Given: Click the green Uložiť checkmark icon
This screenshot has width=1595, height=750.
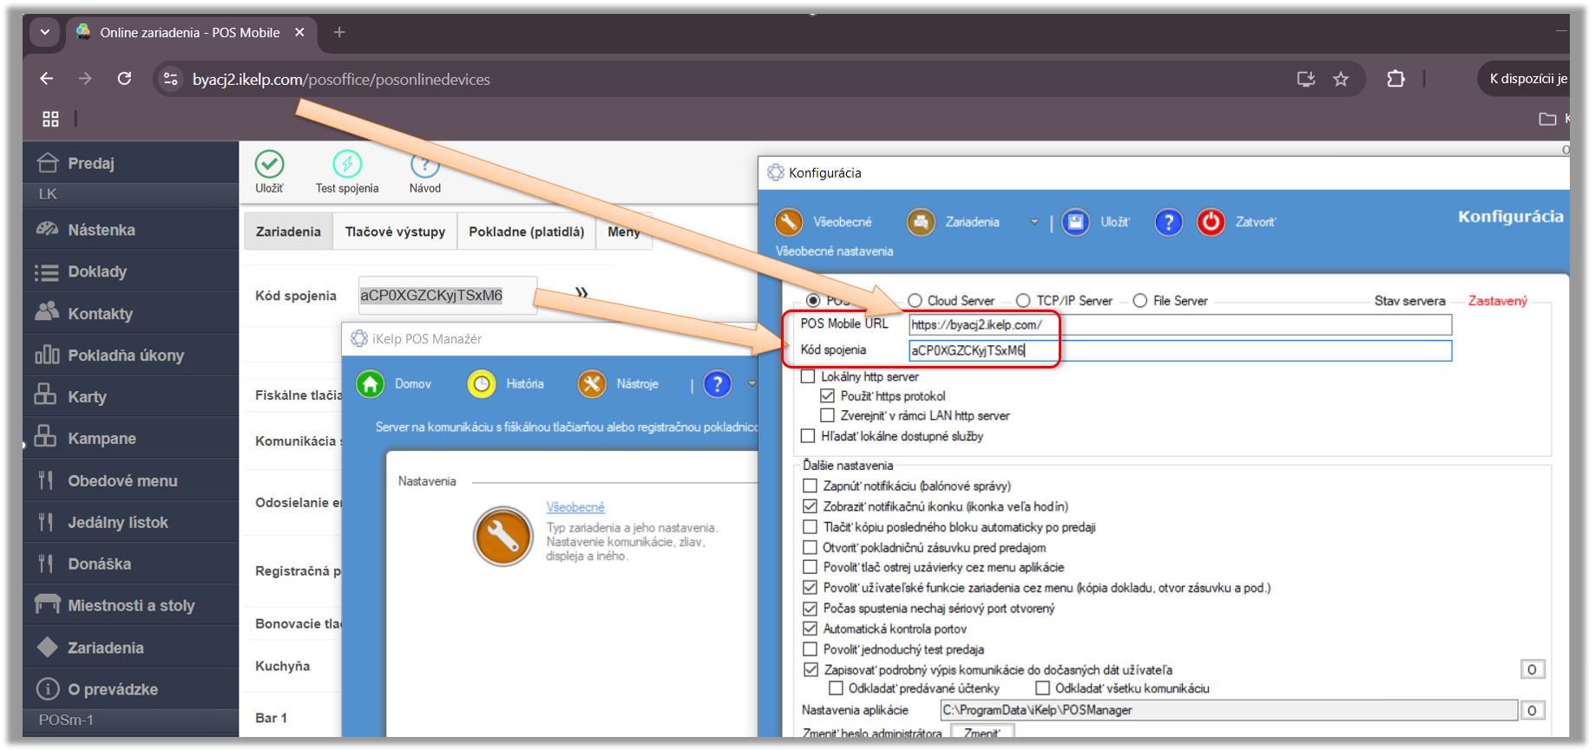Looking at the screenshot, I should pos(269,164).
